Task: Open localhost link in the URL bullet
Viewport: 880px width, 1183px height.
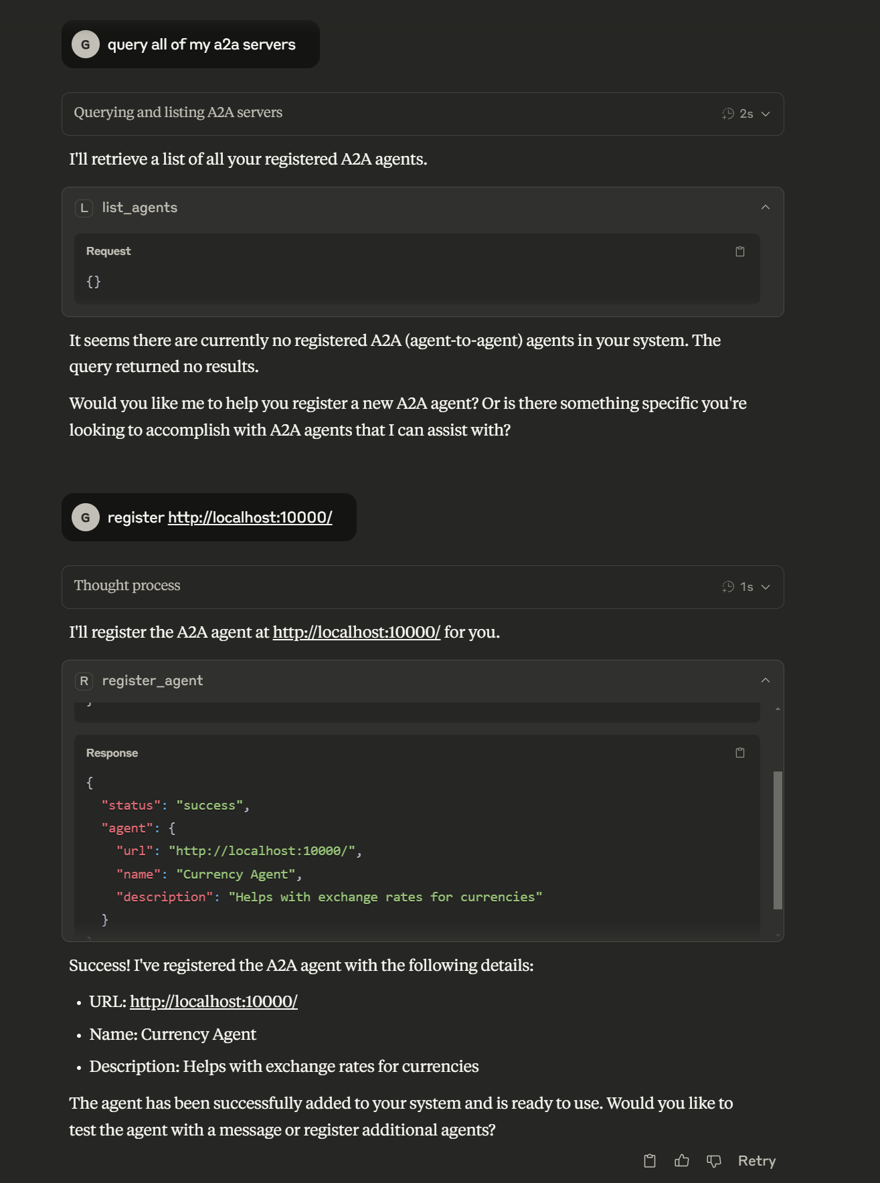Action: (x=213, y=1002)
